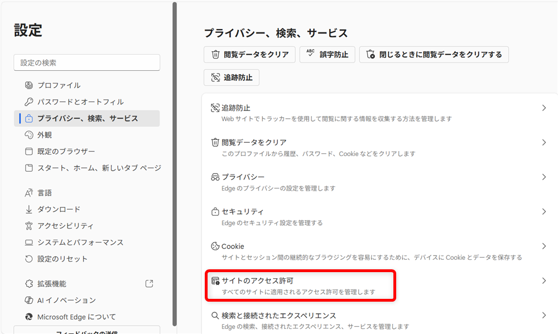
Task: Click the AI イノベーション sidebar icon
Action: point(28,300)
